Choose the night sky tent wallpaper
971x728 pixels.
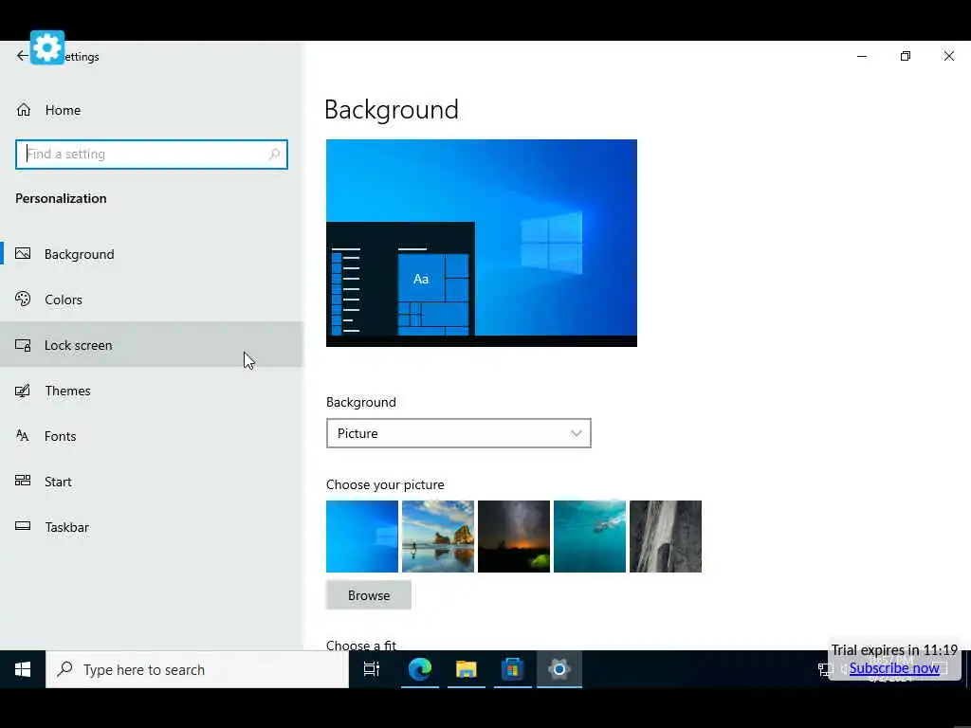tap(514, 537)
